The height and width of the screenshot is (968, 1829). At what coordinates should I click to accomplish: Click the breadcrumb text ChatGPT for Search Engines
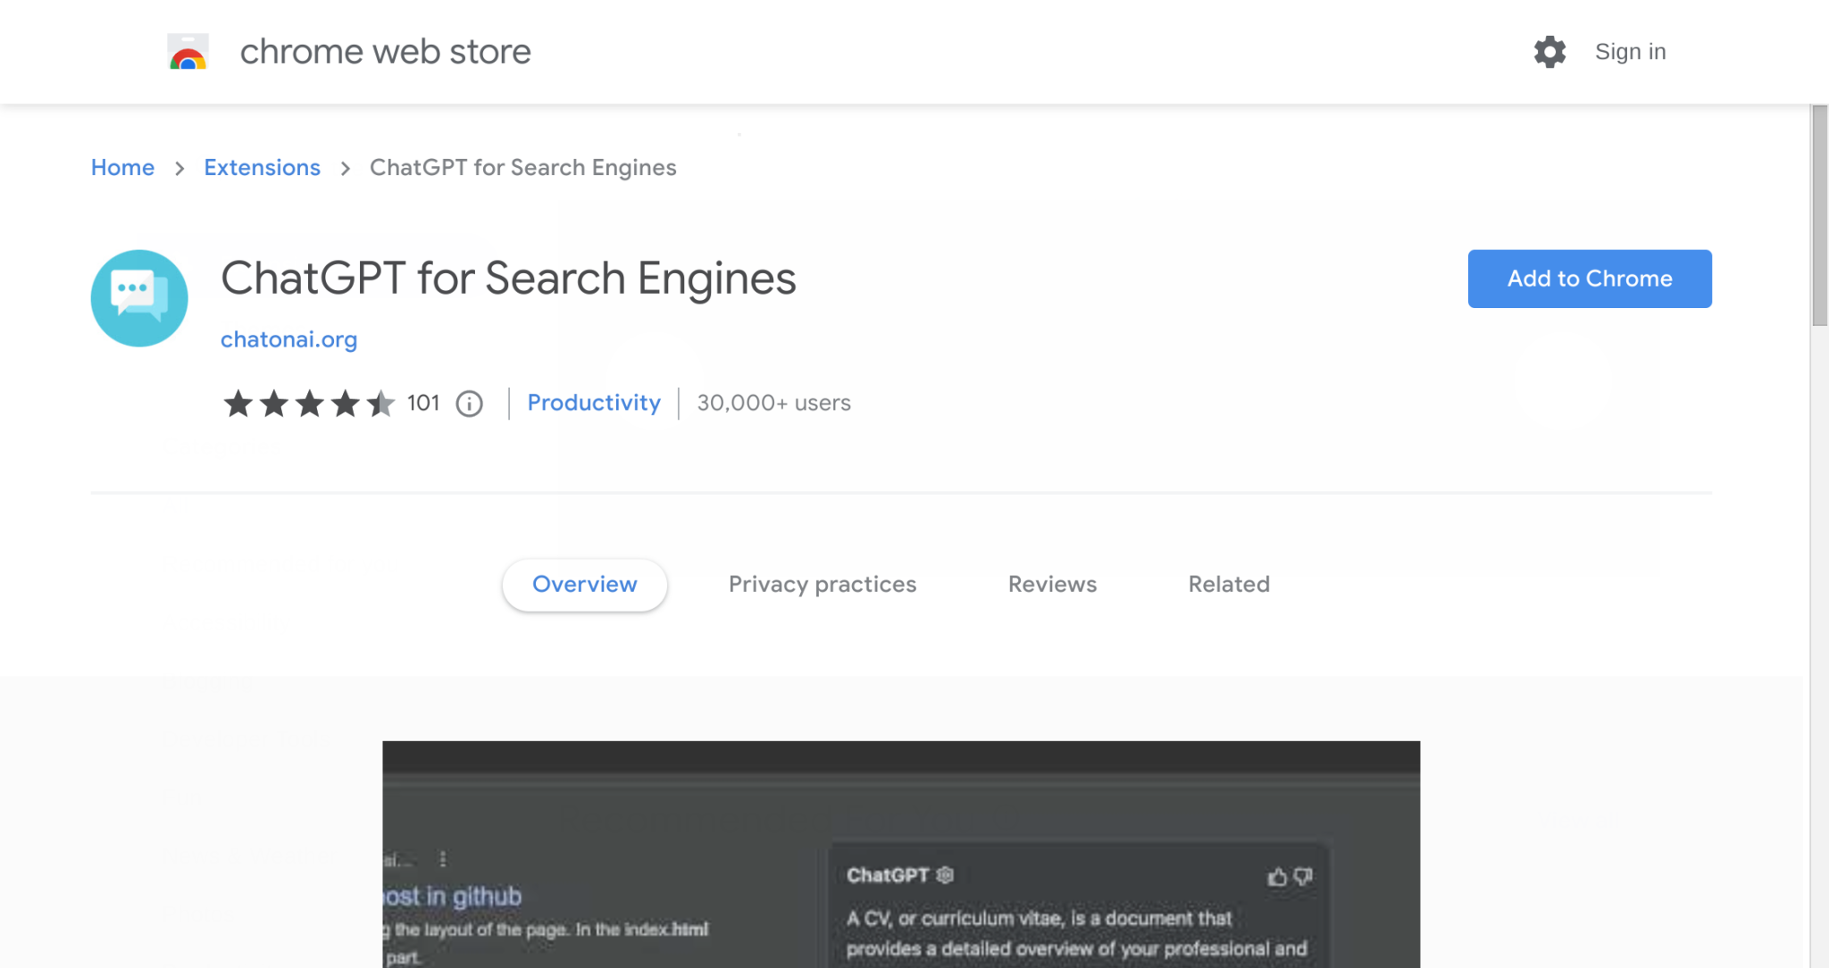pos(523,168)
